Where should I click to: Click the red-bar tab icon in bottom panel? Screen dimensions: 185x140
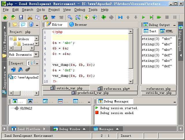(x=60, y=101)
